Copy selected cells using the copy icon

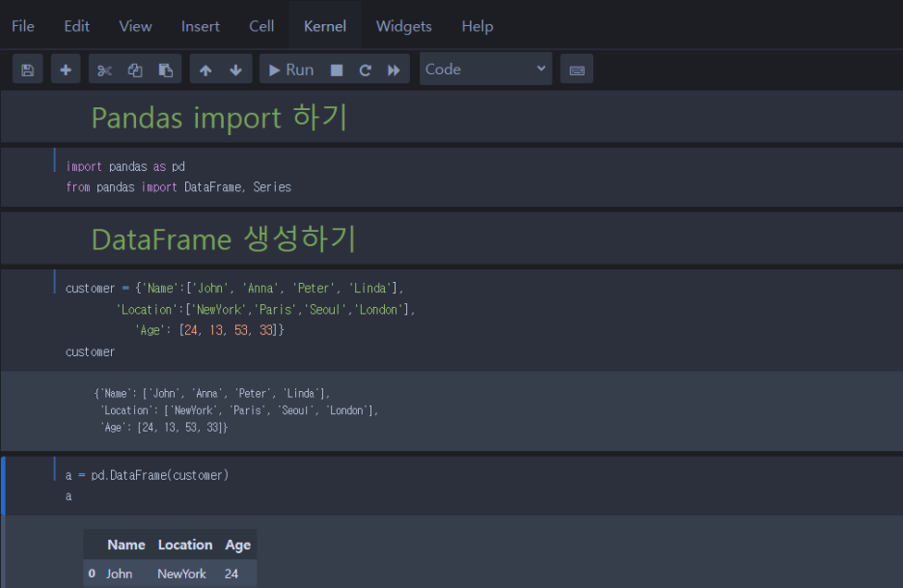pyautogui.click(x=135, y=70)
